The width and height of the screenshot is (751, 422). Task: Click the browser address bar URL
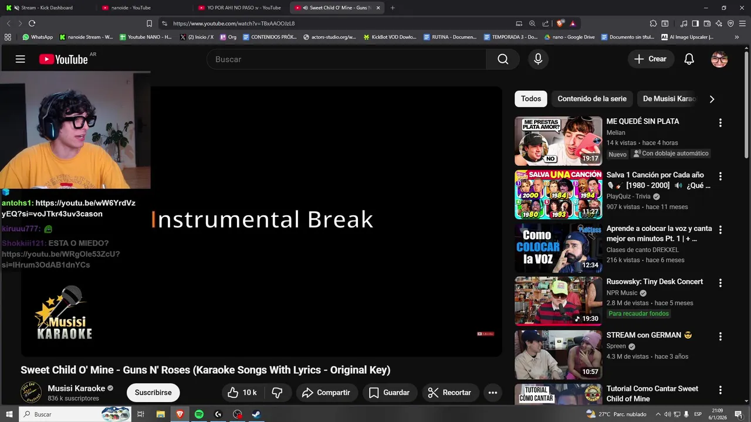pyautogui.click(x=234, y=23)
